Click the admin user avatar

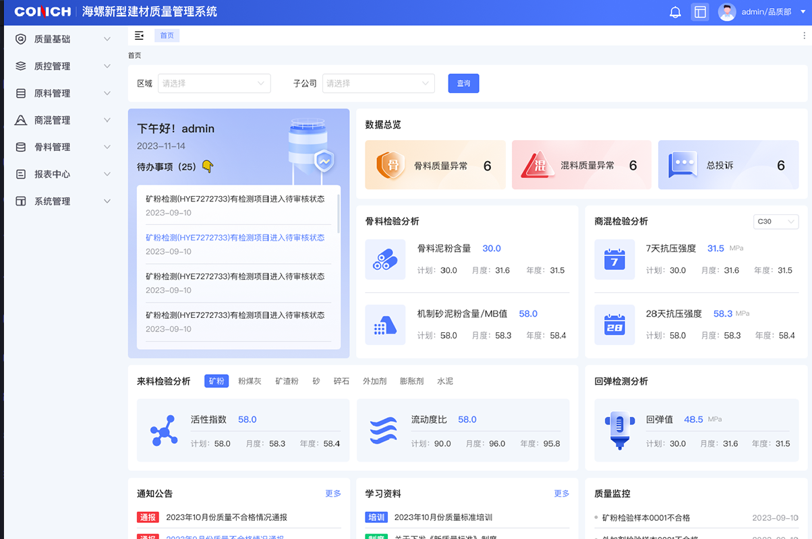click(727, 12)
